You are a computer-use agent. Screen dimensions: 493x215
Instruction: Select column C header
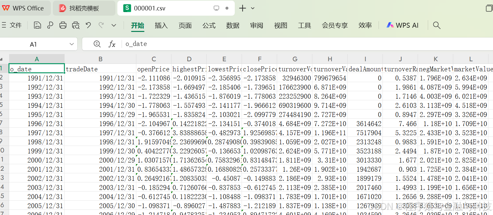tap(154, 59)
